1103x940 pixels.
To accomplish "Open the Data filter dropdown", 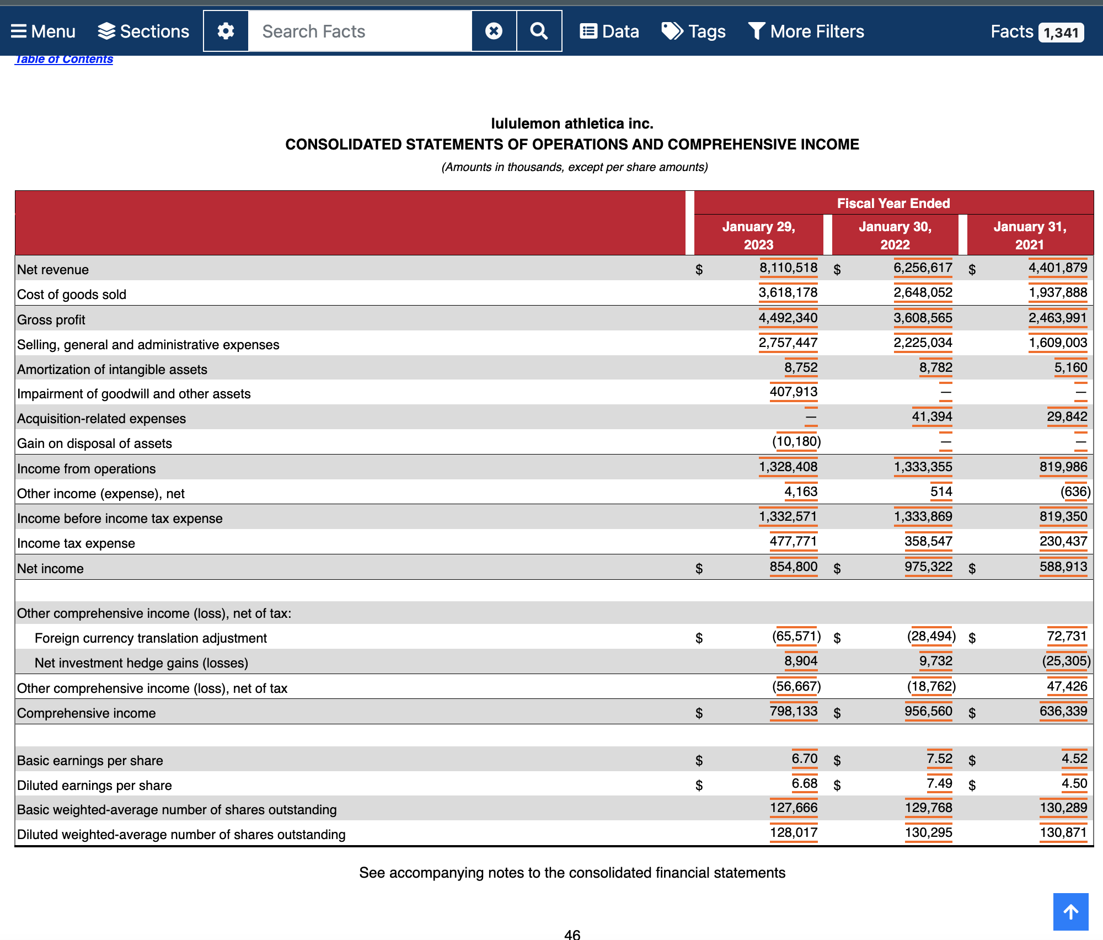I will (609, 31).
